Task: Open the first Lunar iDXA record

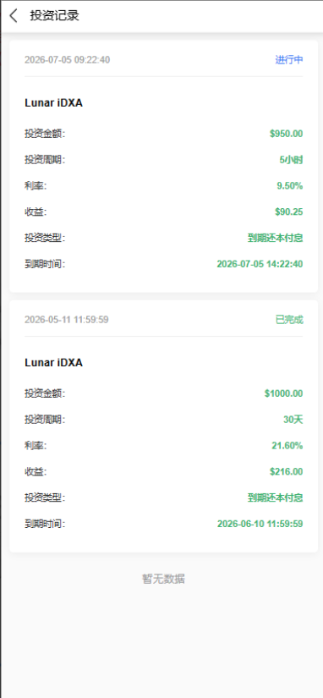Action: [x=53, y=103]
